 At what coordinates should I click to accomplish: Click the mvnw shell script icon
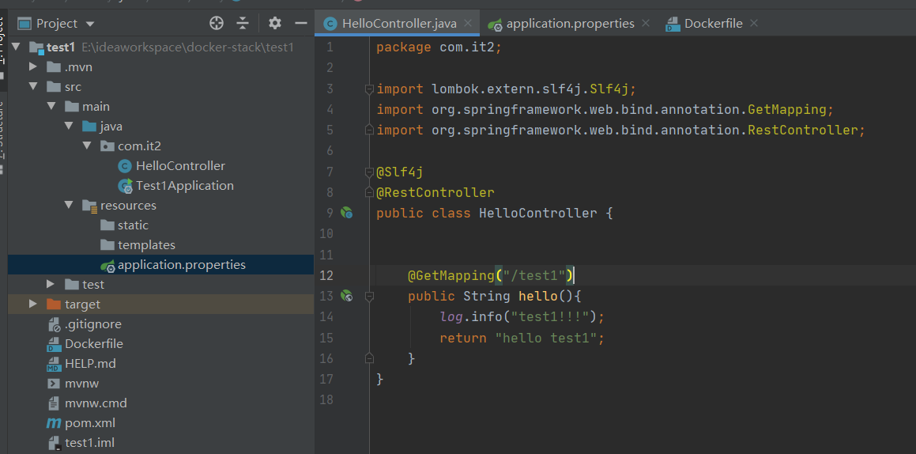(x=54, y=384)
